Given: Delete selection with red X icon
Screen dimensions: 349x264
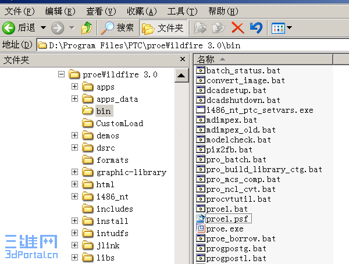Looking at the screenshot, I should pos(238,28).
